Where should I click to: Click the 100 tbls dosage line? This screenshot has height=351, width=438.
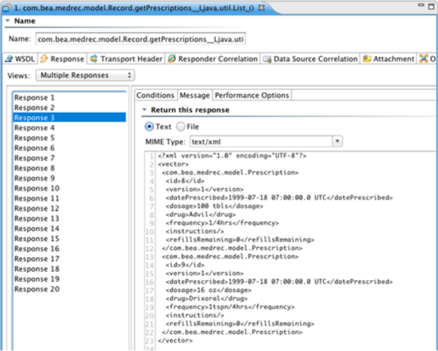[x=214, y=206]
